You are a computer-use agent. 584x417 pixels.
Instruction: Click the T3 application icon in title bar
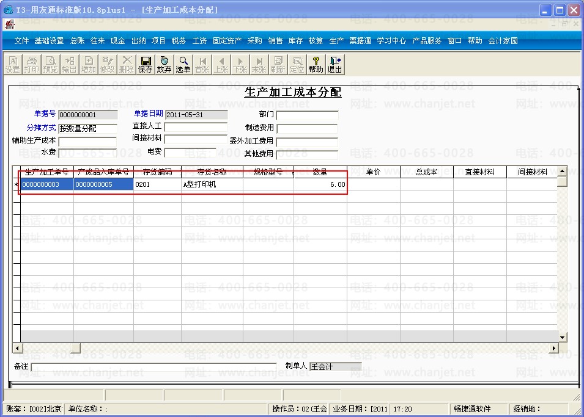[8, 9]
